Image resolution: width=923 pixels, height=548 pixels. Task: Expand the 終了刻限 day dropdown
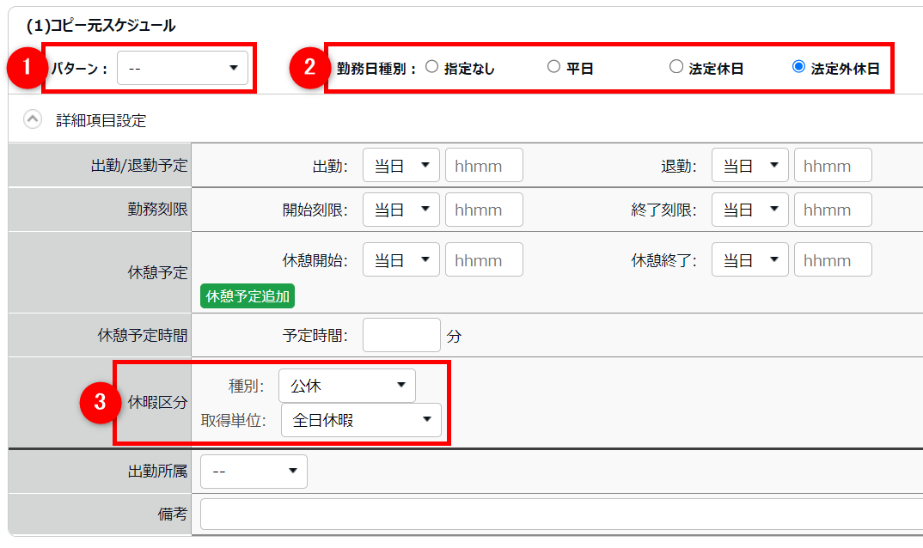point(749,210)
